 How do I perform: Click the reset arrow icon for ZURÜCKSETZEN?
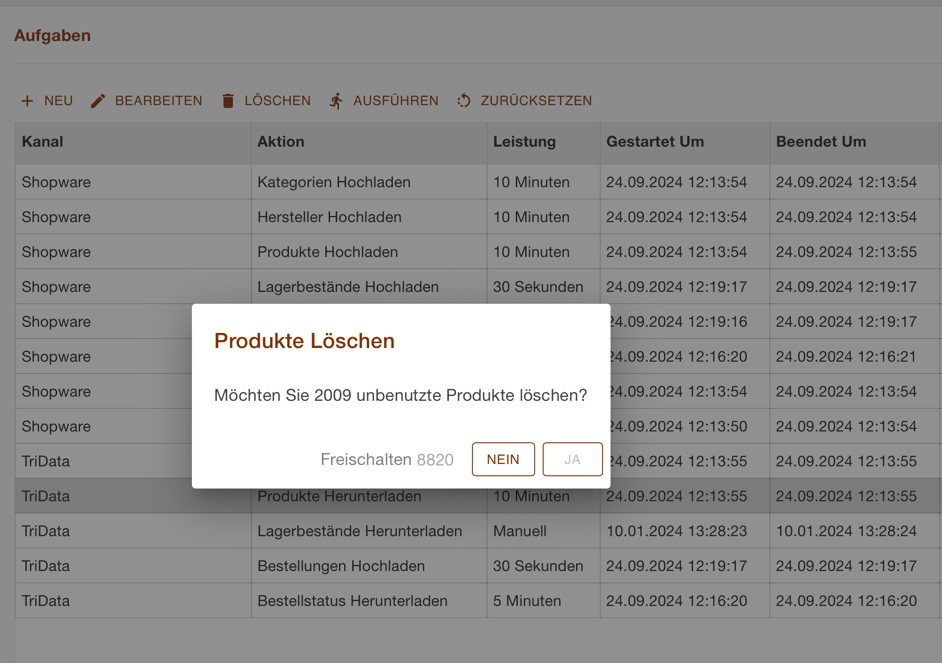click(x=464, y=100)
